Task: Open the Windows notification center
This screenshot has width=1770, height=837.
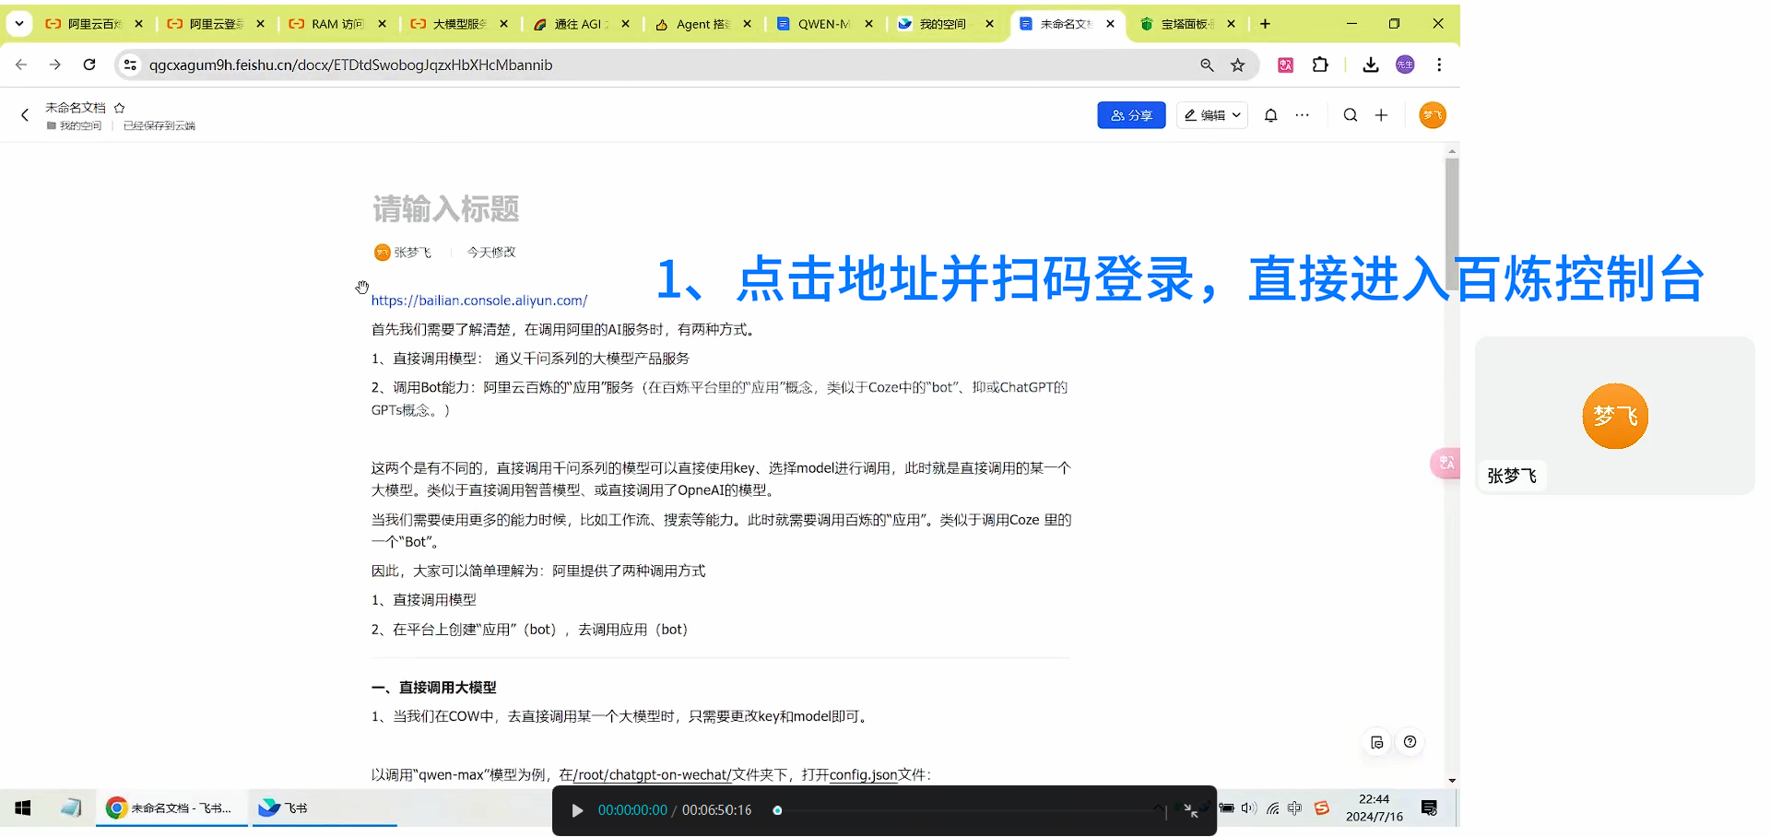Action: click(x=1430, y=808)
